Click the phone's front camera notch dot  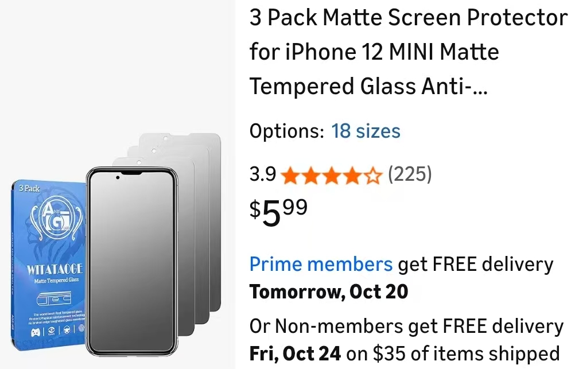click(118, 178)
